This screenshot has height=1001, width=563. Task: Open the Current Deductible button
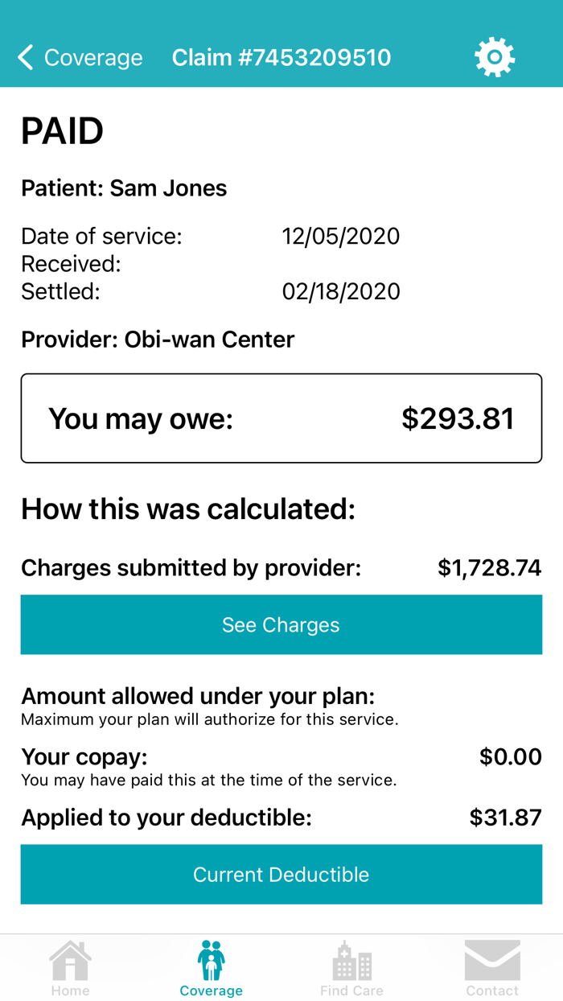pos(281,875)
